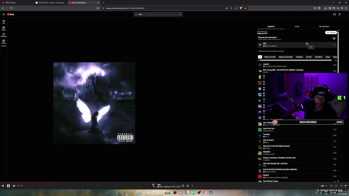Dislike the song PPC in player bar
Image resolution: width=349 pixels, height=196 pixels.
point(183,186)
